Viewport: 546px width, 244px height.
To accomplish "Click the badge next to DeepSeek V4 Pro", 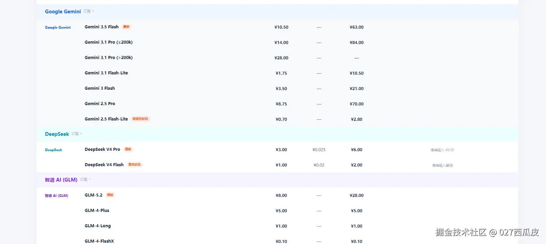I will 128,149.
